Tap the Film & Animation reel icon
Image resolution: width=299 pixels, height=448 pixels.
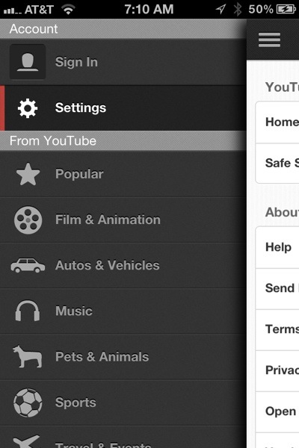tap(28, 220)
